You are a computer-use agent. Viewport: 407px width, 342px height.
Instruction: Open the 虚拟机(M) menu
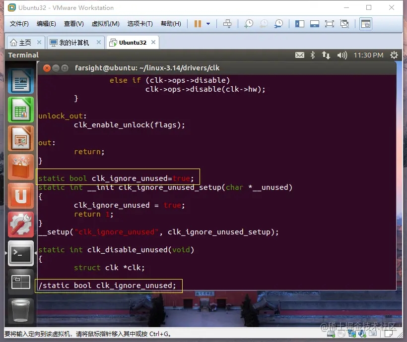click(106, 24)
